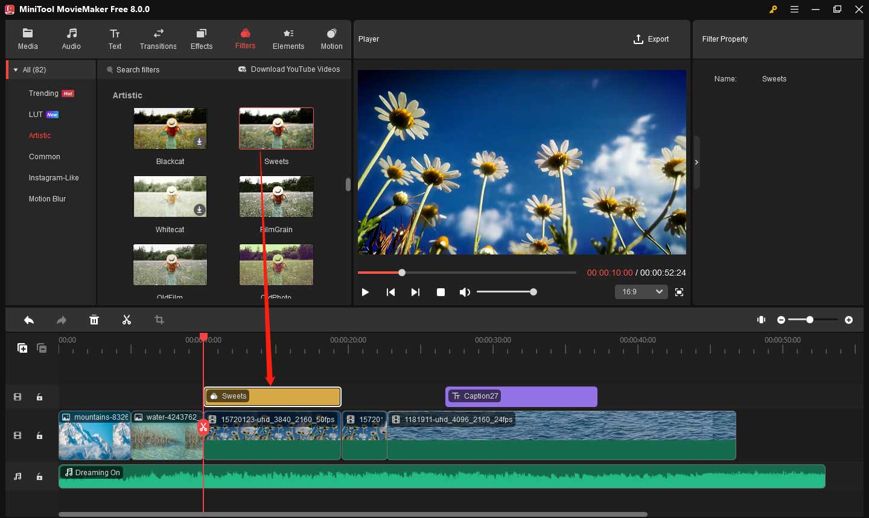The height and width of the screenshot is (518, 869).
Task: Select the 15720123-uhd video clip
Action: point(273,435)
